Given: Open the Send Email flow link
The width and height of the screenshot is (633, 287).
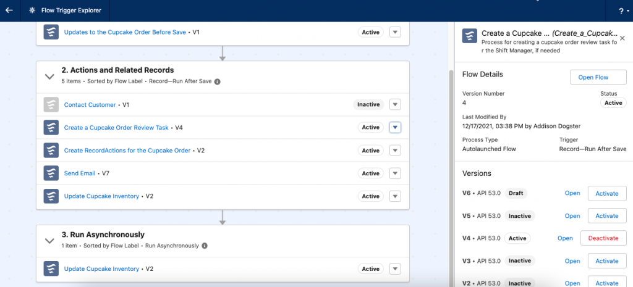Looking at the screenshot, I should tap(80, 173).
